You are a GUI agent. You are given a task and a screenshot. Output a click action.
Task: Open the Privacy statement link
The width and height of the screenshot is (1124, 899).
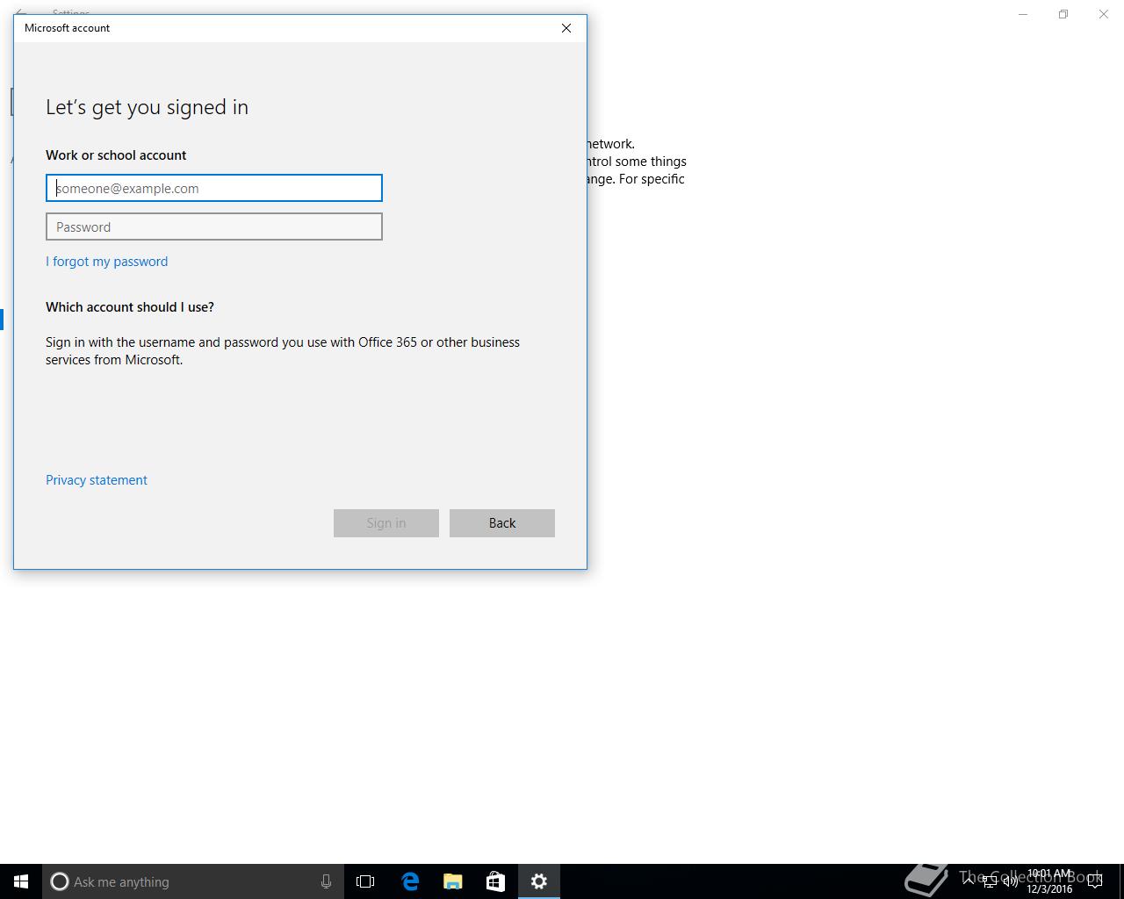tap(97, 480)
